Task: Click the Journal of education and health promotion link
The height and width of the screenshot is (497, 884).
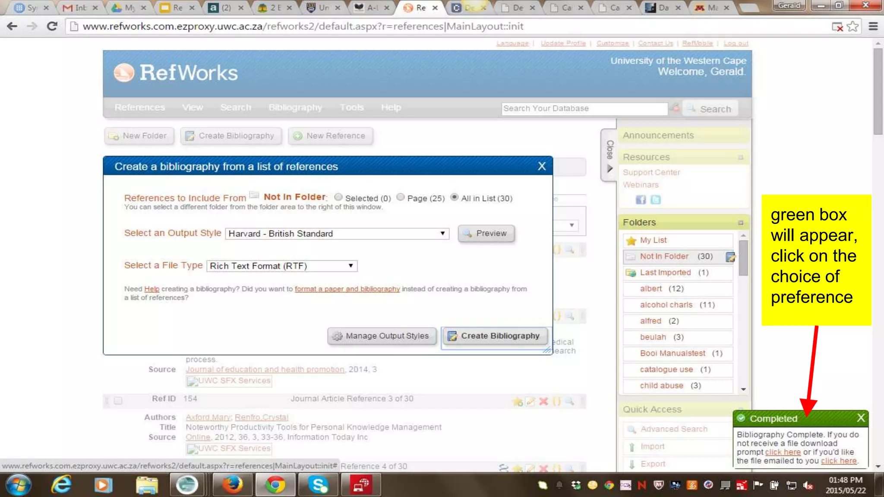Action: (265, 370)
